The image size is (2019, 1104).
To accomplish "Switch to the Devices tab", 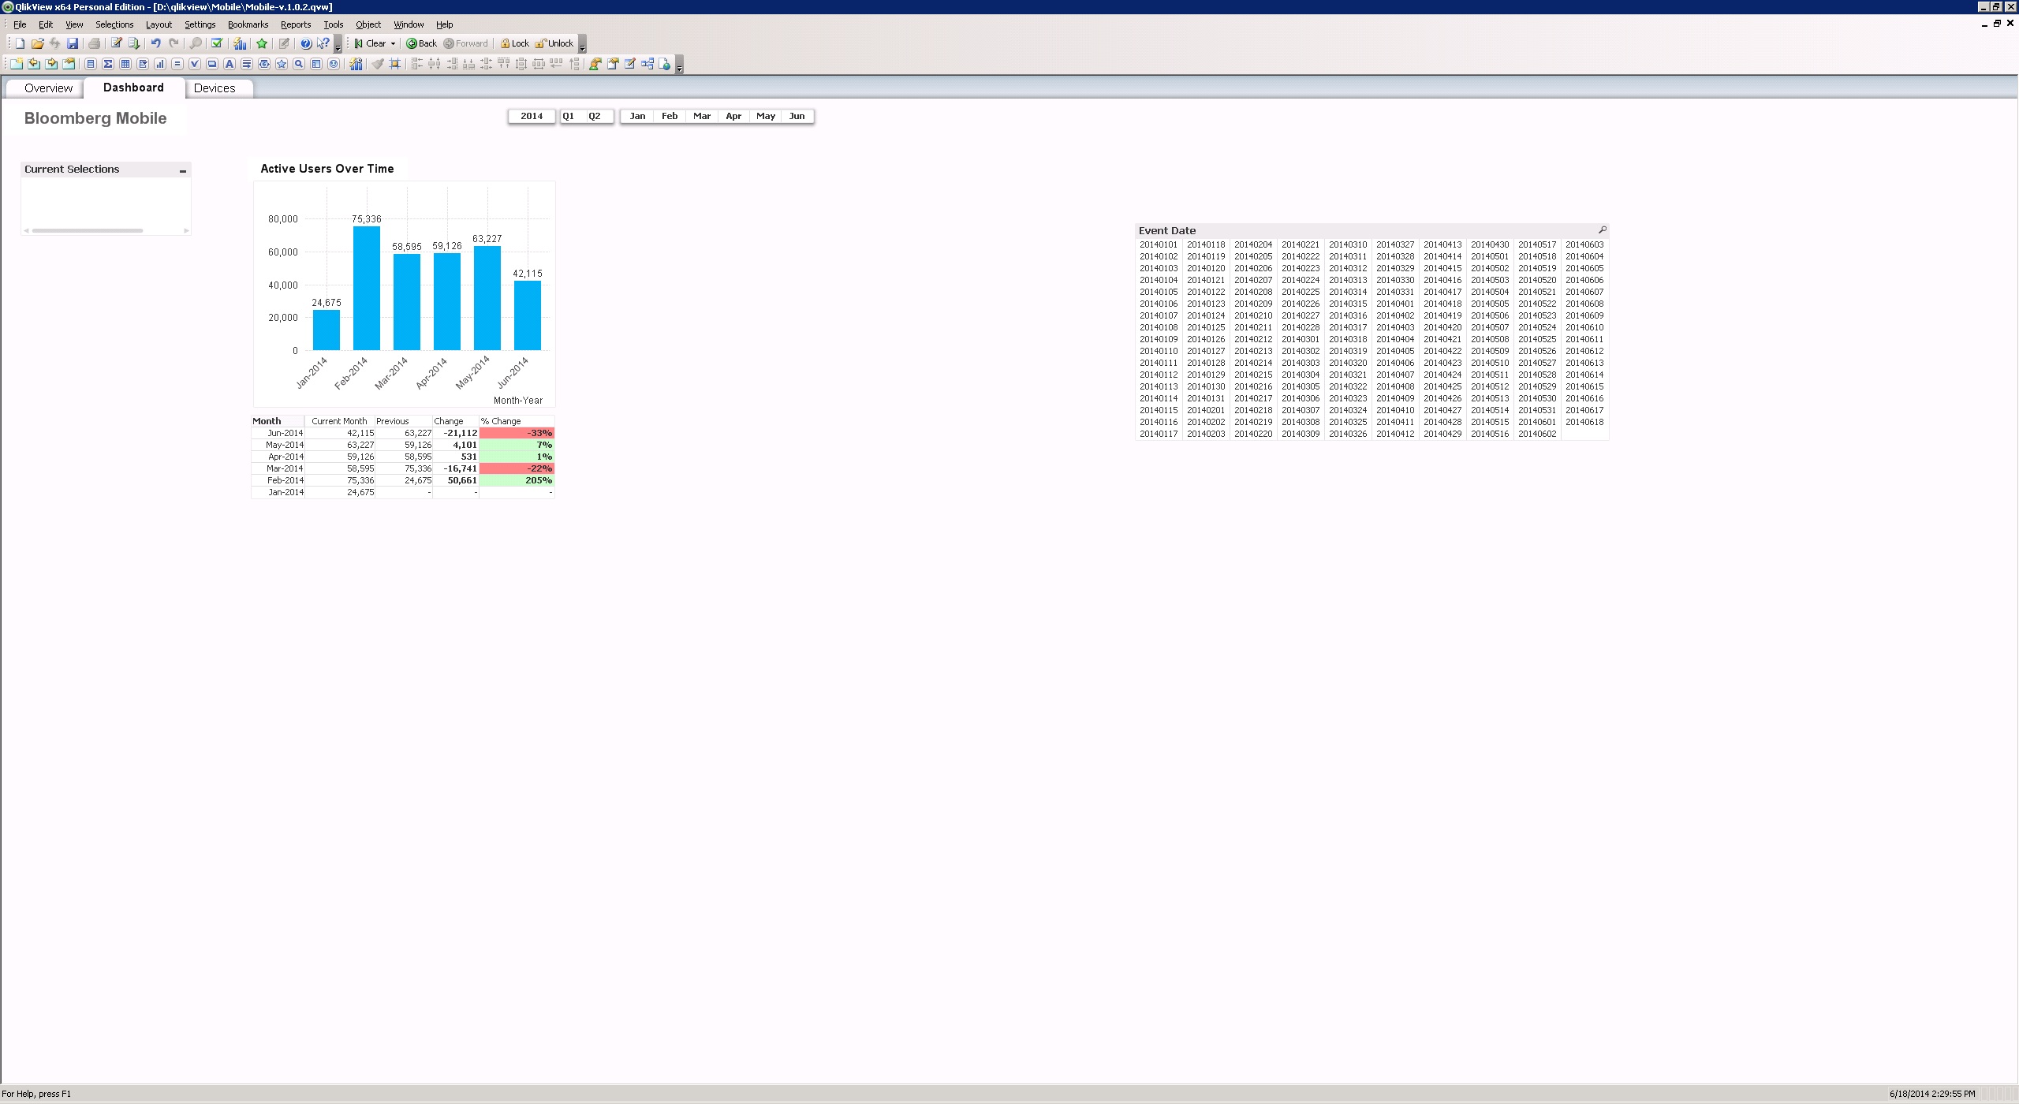I will point(215,88).
